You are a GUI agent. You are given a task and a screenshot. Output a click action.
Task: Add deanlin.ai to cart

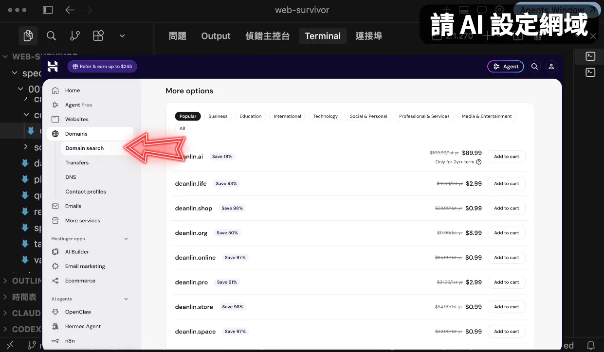[x=507, y=157]
